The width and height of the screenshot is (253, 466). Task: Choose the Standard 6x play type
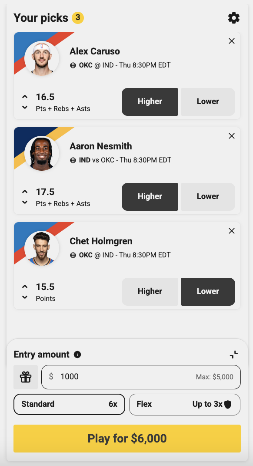[x=70, y=404]
